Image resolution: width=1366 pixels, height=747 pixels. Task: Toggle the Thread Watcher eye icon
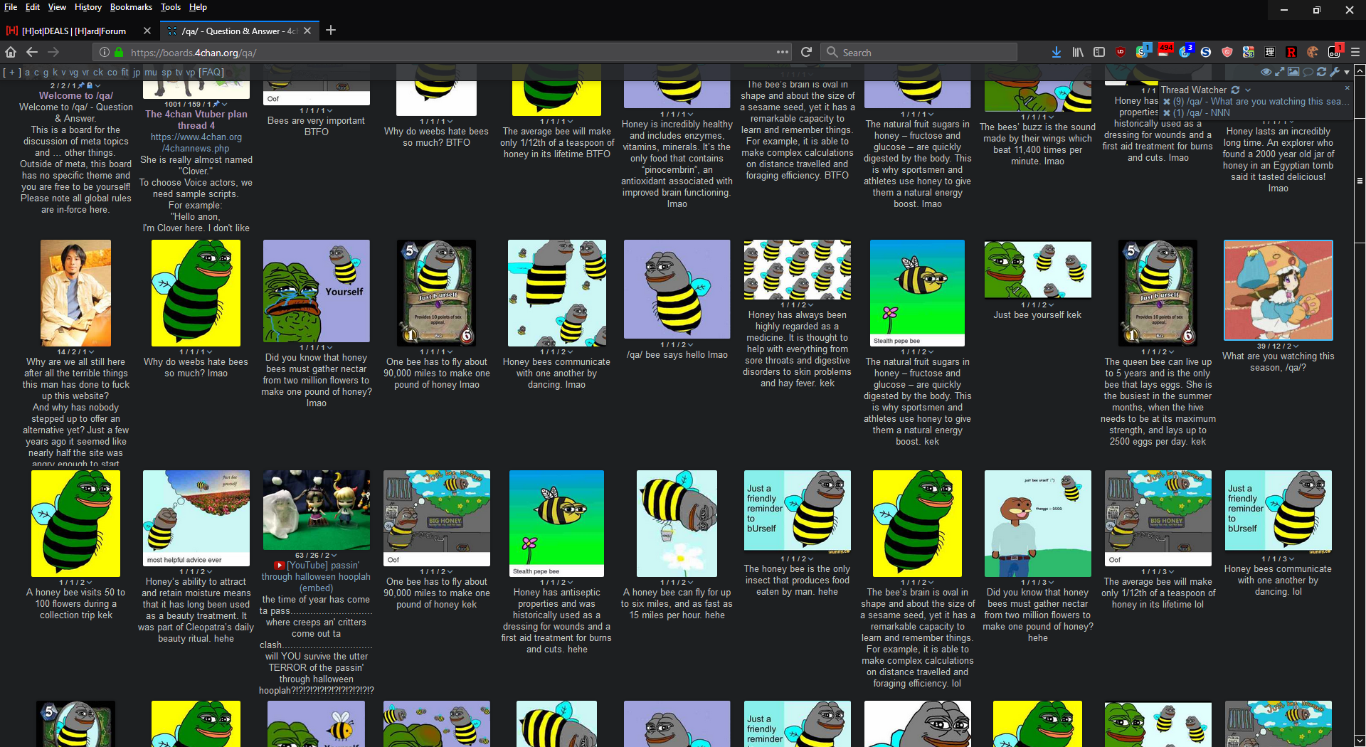pos(1266,72)
